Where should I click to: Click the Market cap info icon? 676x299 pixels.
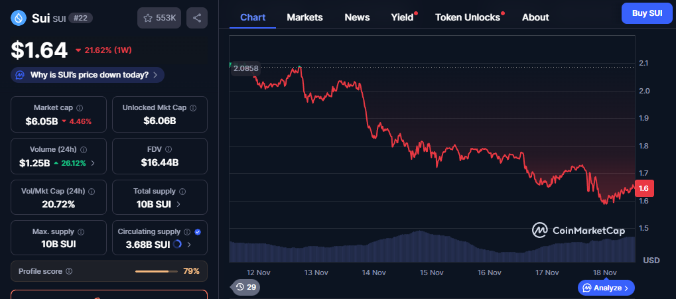pyautogui.click(x=80, y=107)
